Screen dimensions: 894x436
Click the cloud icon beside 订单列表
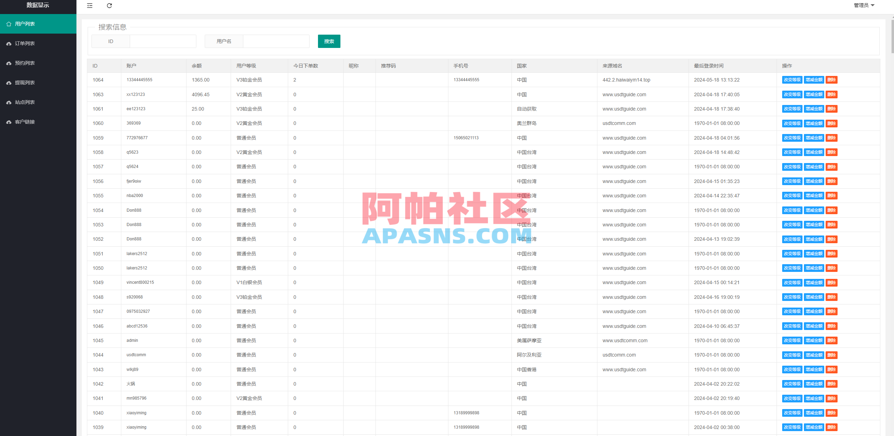(x=9, y=43)
